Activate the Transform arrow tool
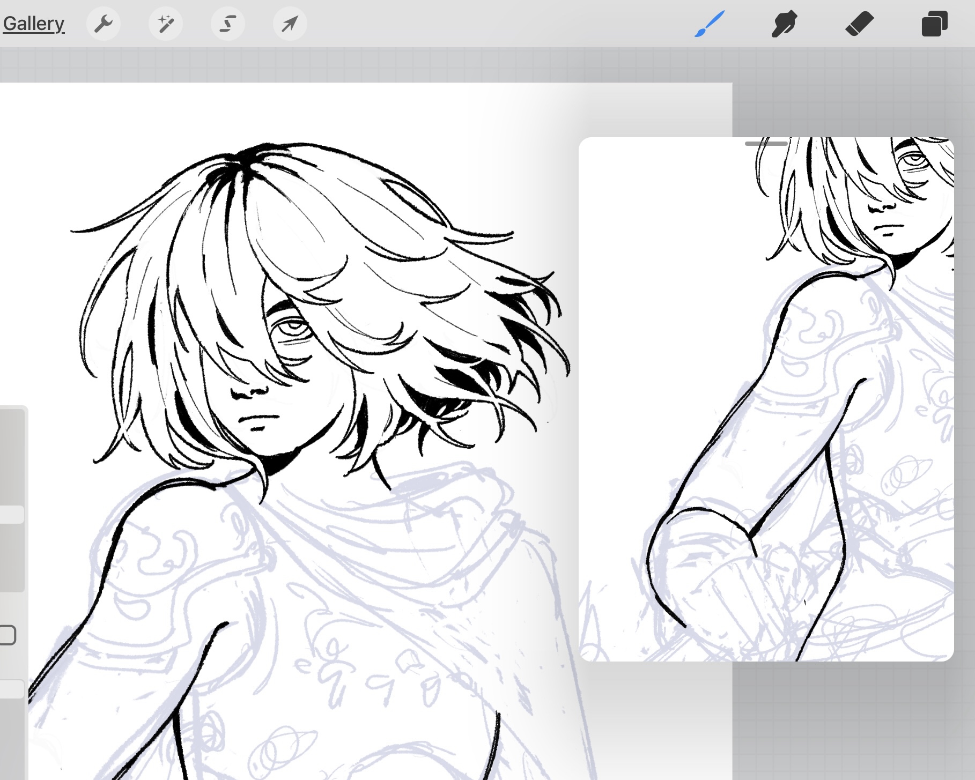This screenshot has height=780, width=975. tap(290, 24)
